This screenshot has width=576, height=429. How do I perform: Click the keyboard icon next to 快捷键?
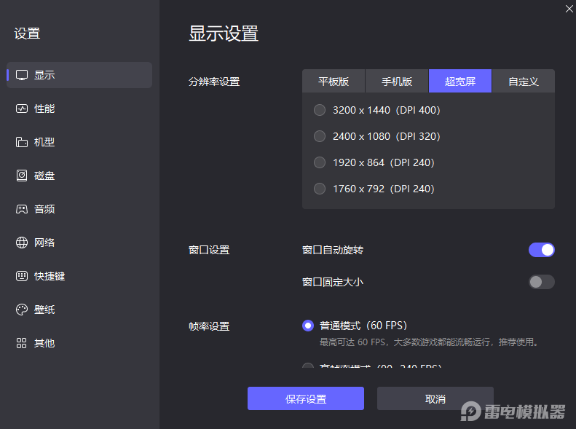point(22,276)
